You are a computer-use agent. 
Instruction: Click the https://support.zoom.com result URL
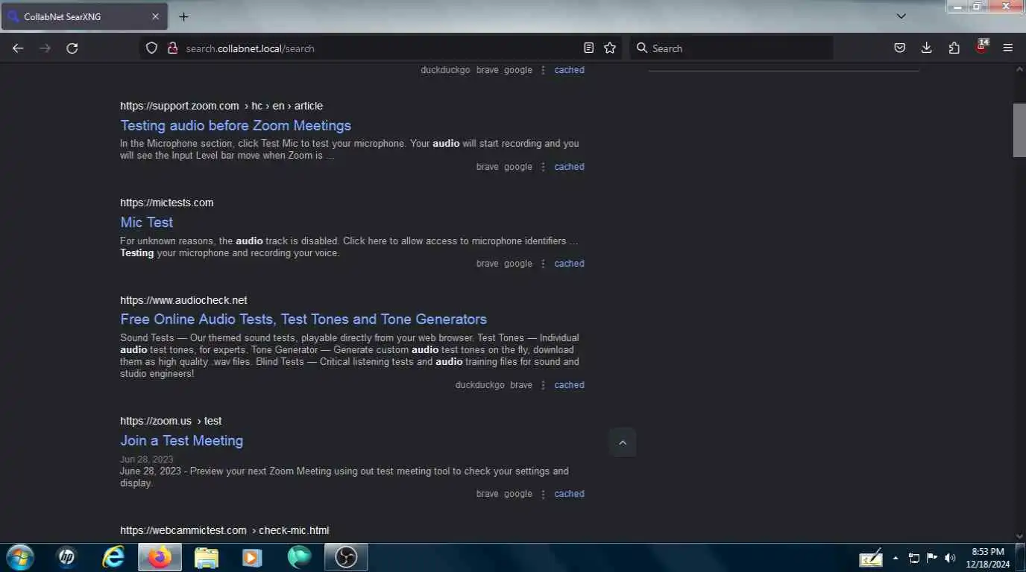[x=221, y=106]
